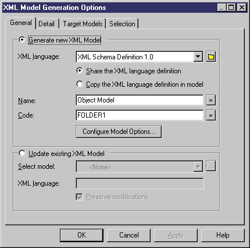
Task: Click the Configure Model Options button
Action: point(119,132)
